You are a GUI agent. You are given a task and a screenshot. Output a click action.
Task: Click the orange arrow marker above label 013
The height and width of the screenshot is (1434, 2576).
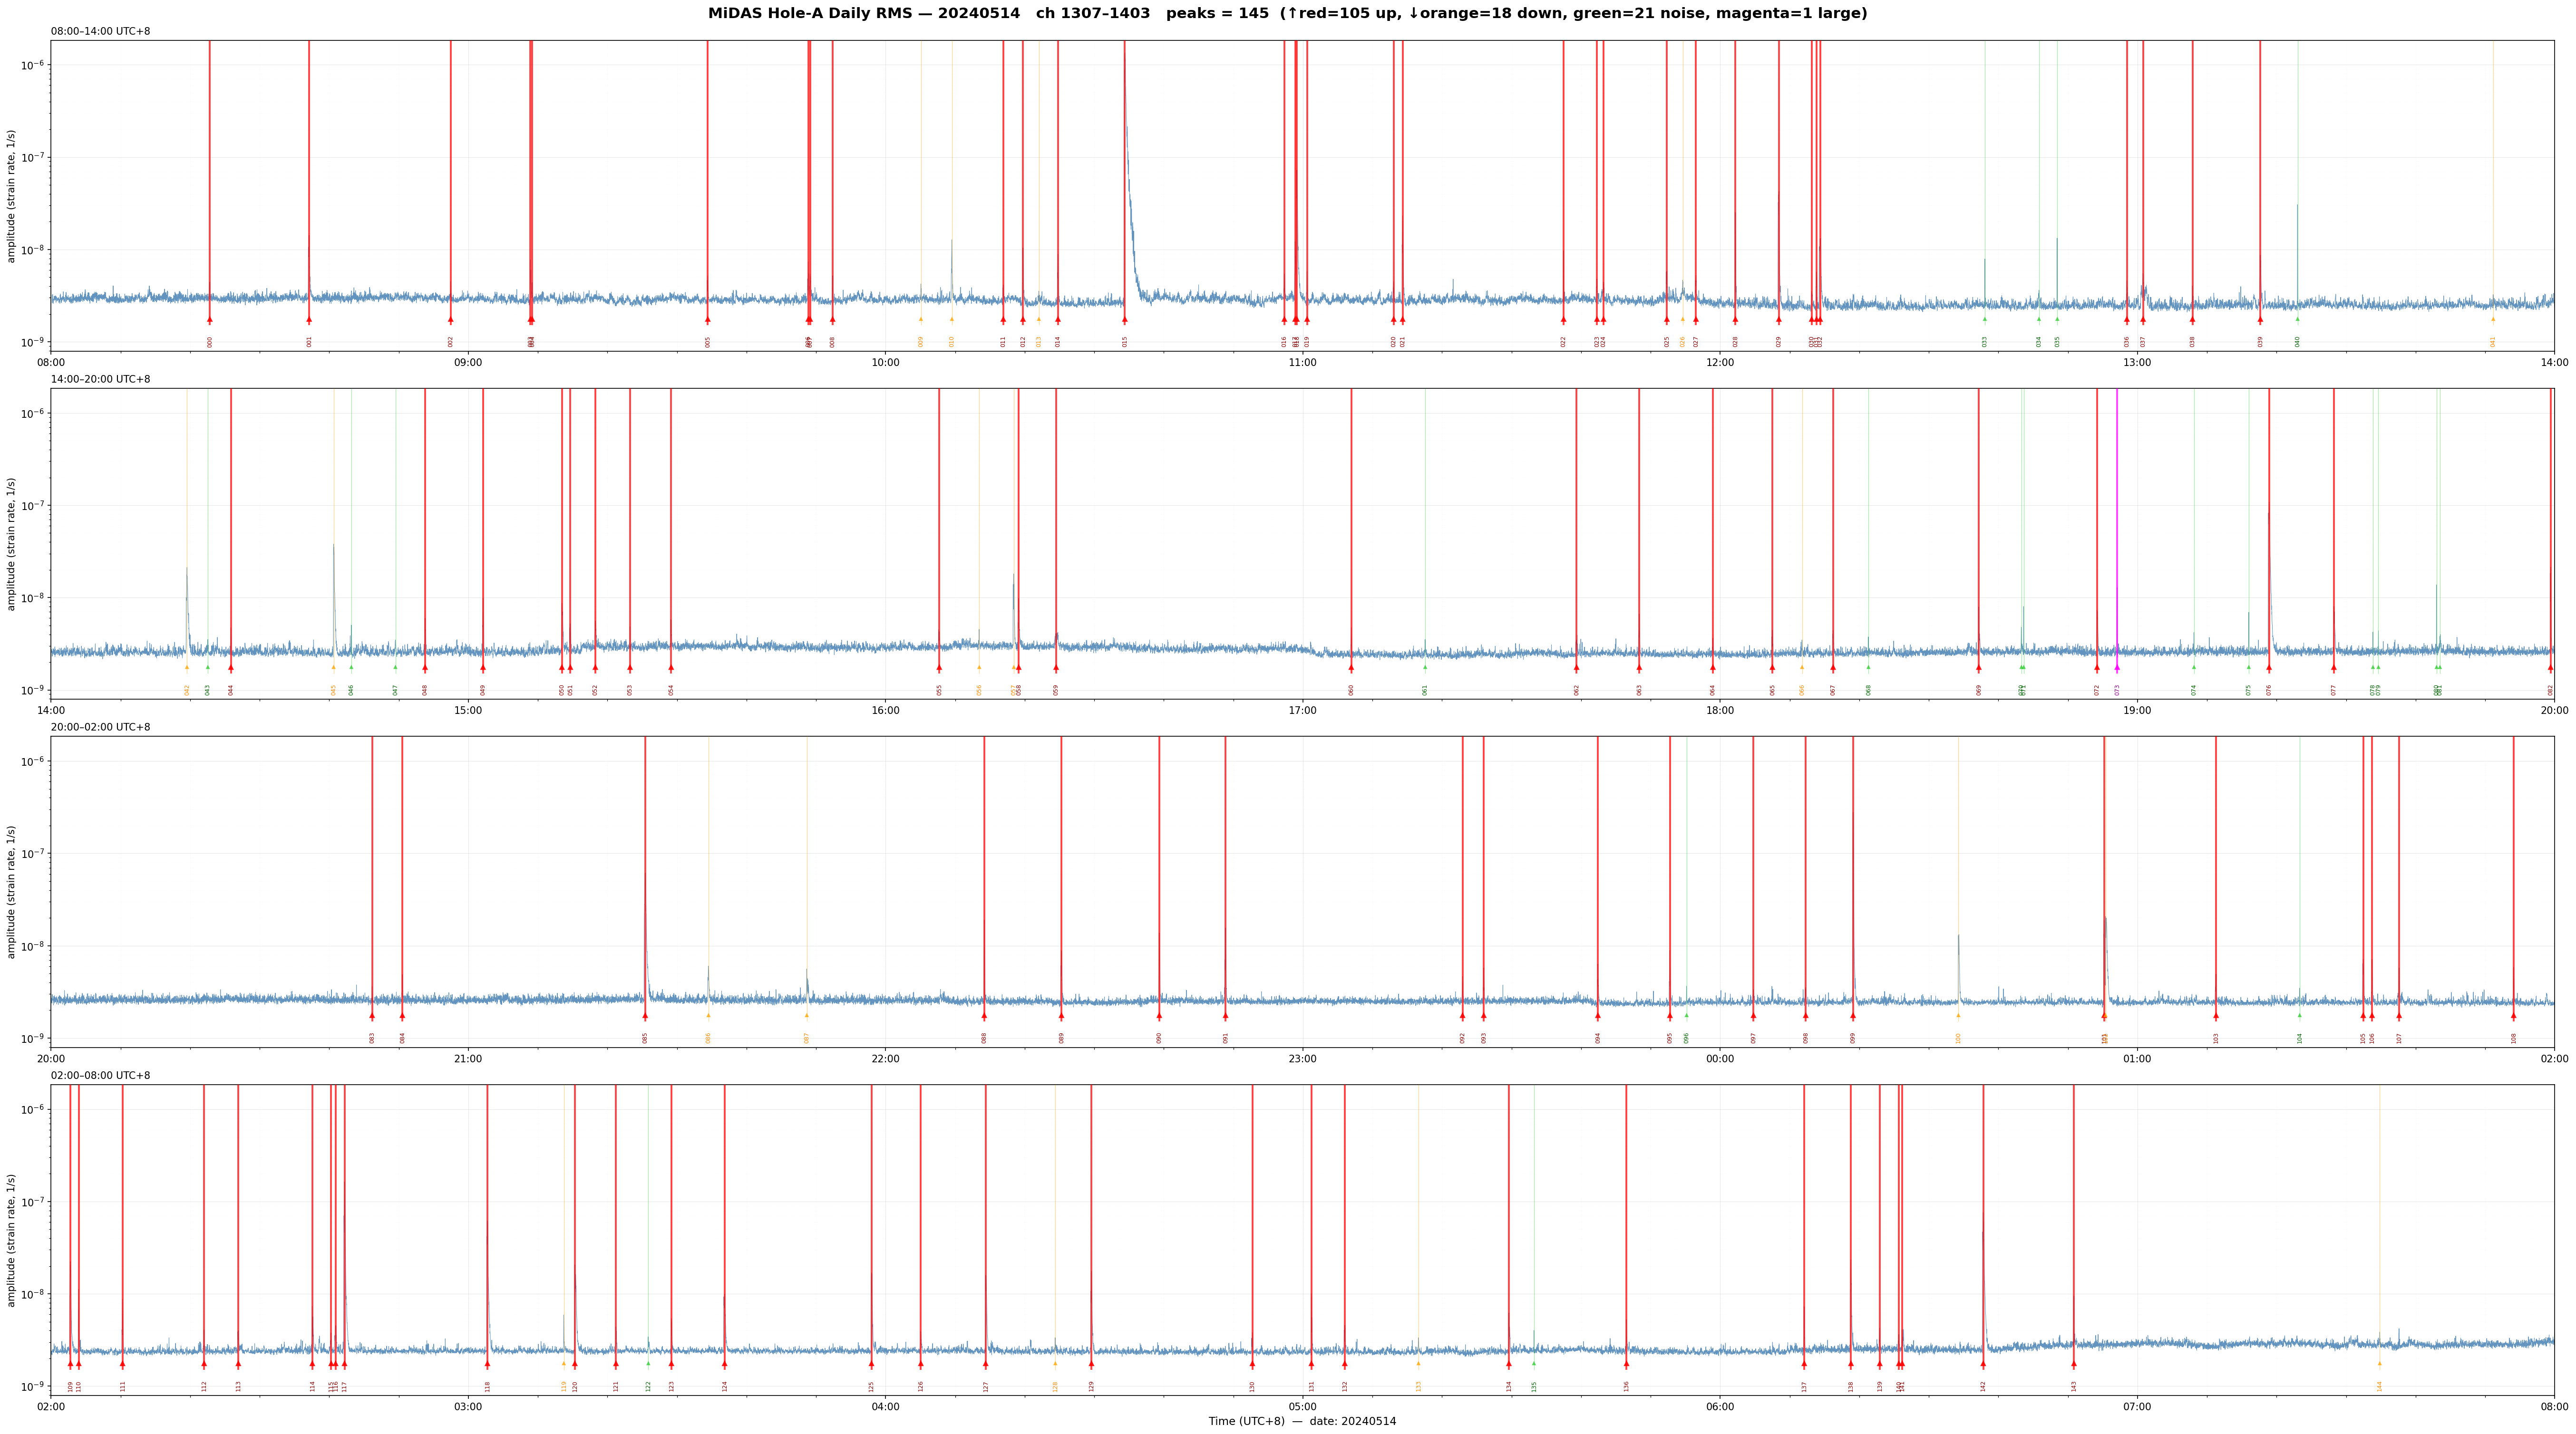tap(1039, 320)
